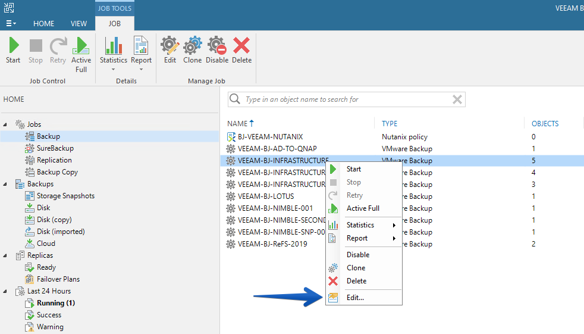Switch to the HOME ribbon tab

(43, 23)
